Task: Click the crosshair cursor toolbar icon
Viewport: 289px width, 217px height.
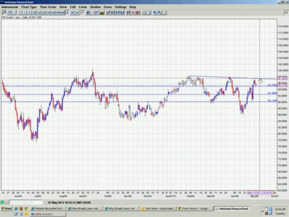Action: point(83,13)
